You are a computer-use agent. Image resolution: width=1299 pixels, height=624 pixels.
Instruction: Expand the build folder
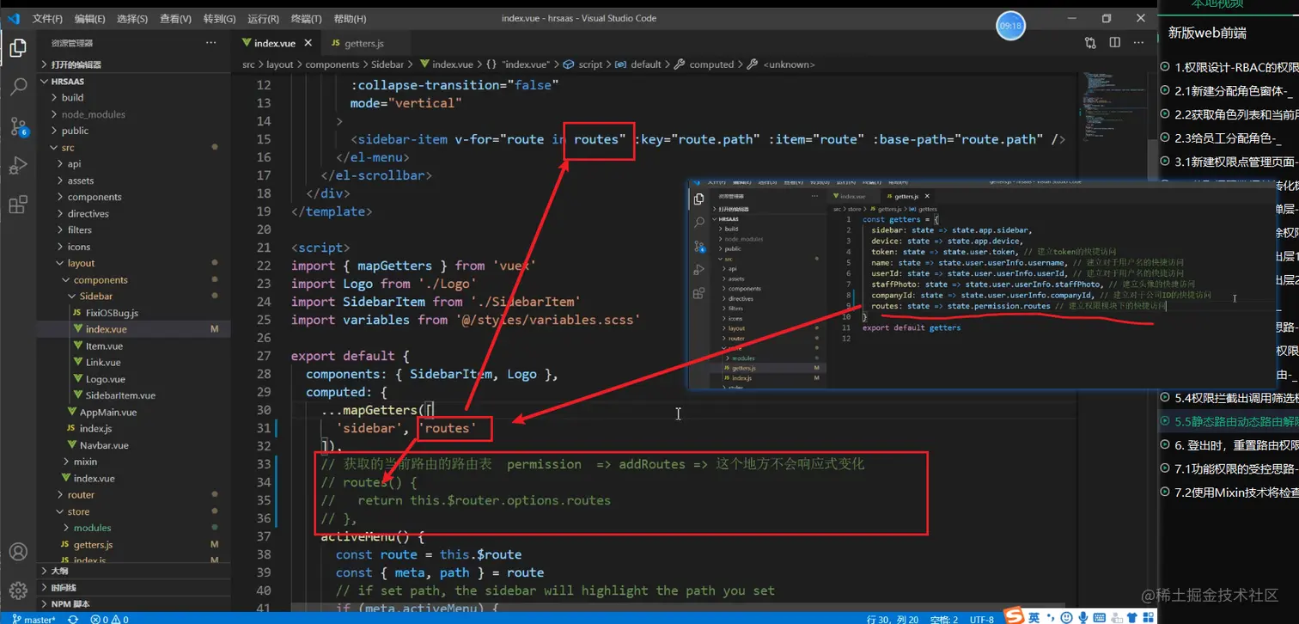[133, 97]
